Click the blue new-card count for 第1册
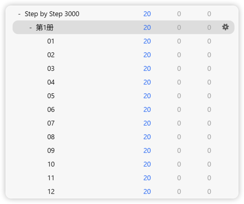This screenshot has height=204, width=244. tap(147, 27)
